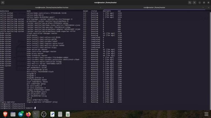Click the cloud-controller-manager-master pod name
The width and height of the screenshot is (211, 118).
click(42, 33)
